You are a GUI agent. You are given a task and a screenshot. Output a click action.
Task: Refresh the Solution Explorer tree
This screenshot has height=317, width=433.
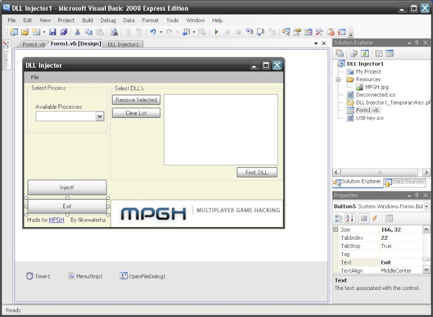(365, 53)
